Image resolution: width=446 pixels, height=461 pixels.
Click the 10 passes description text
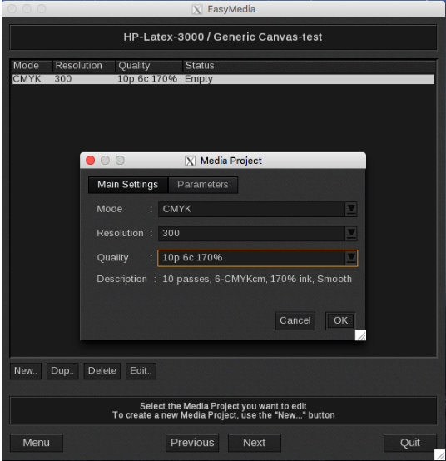[257, 279]
